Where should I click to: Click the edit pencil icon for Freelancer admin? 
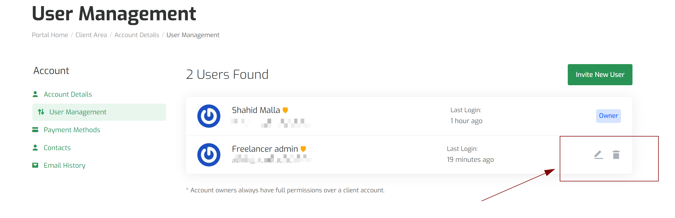pos(599,155)
